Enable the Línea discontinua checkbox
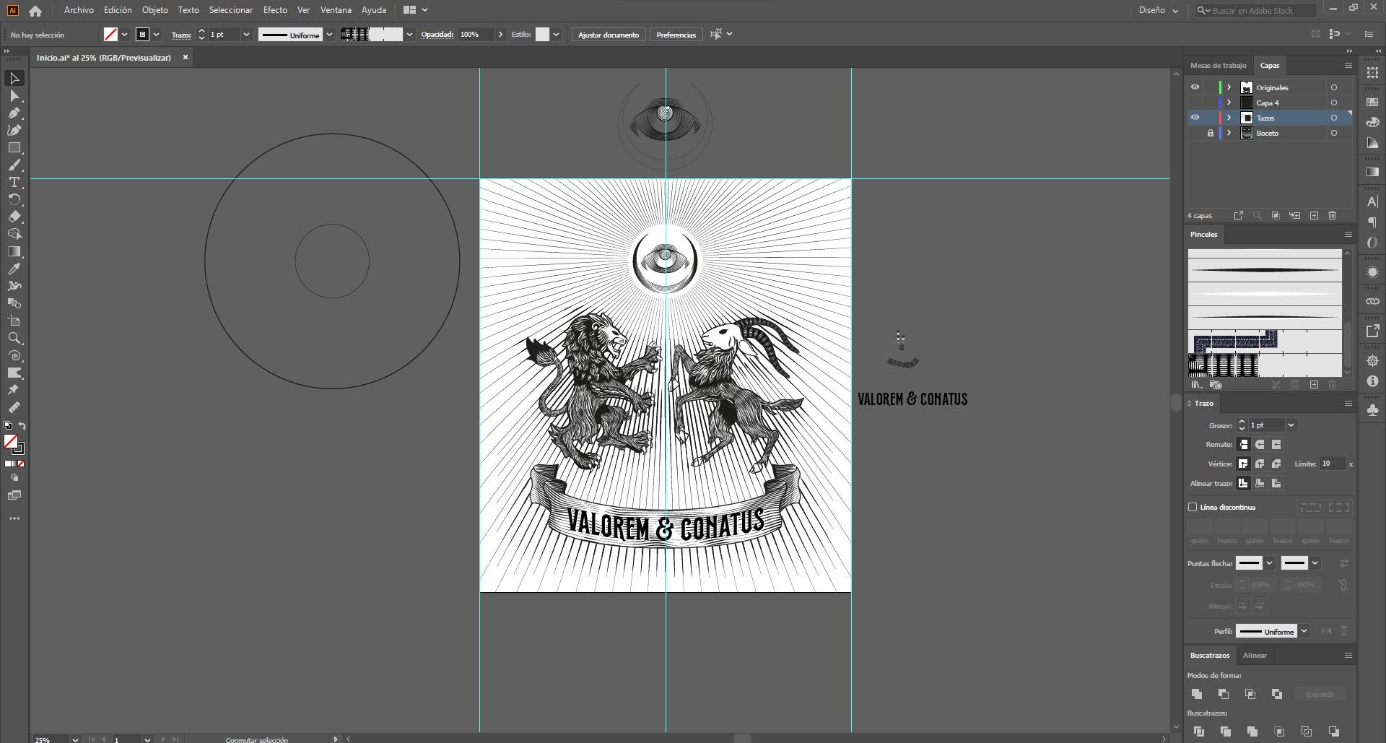This screenshot has height=743, width=1386. [x=1193, y=507]
